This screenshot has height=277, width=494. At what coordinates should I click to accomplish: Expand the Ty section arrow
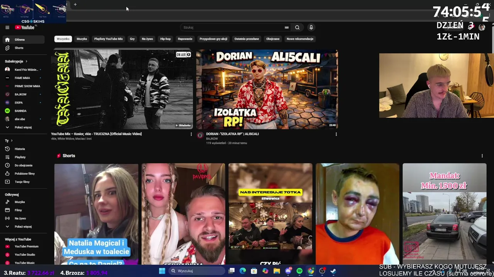[x=12, y=141]
